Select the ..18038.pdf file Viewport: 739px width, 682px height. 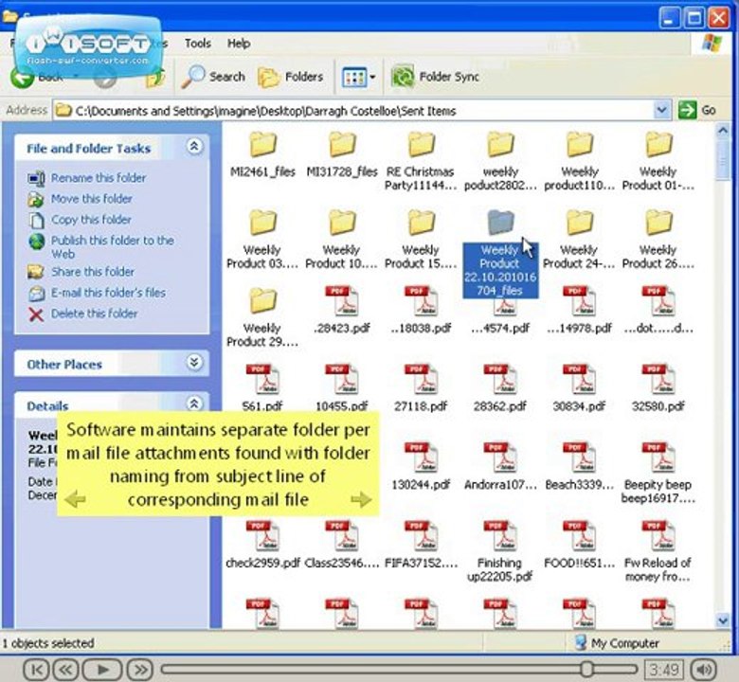click(x=421, y=310)
